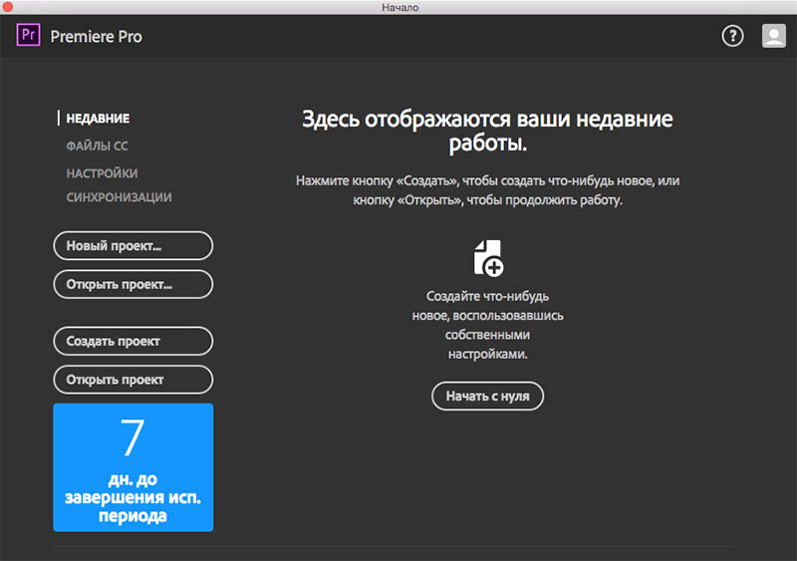Select the НЕДАВНИЕ tab

98,119
